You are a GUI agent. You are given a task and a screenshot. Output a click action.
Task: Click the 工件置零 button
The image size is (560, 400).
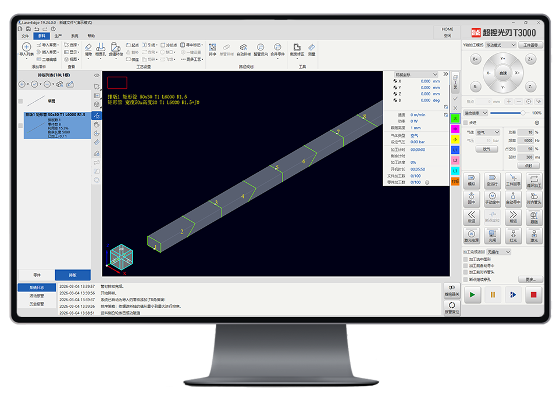532,45
